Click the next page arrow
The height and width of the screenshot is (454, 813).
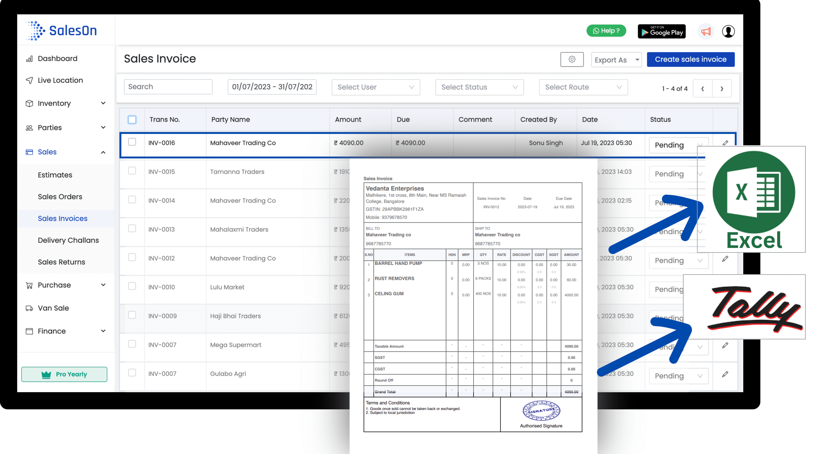pyautogui.click(x=722, y=88)
